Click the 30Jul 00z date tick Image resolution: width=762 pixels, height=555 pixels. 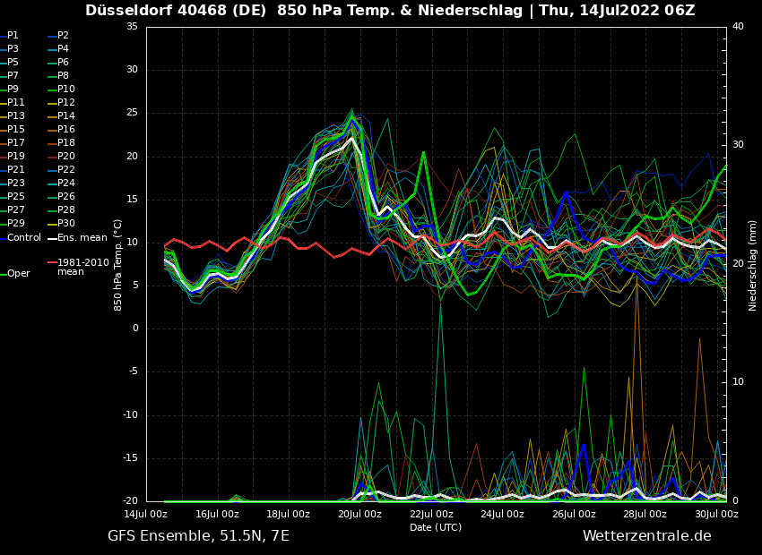tap(715, 514)
